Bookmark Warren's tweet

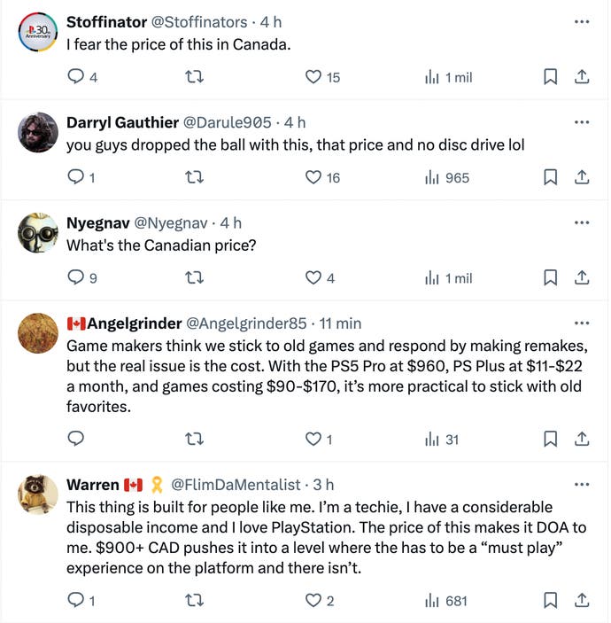pos(550,601)
